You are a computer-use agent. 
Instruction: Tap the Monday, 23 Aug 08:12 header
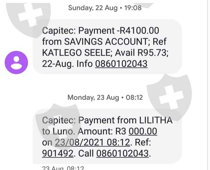(x=105, y=97)
